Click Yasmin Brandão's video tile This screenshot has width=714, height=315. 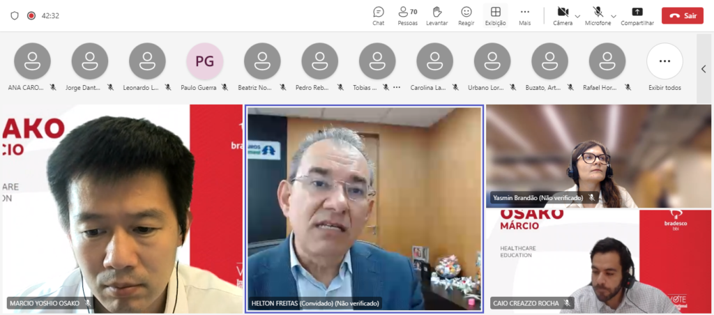click(x=598, y=156)
